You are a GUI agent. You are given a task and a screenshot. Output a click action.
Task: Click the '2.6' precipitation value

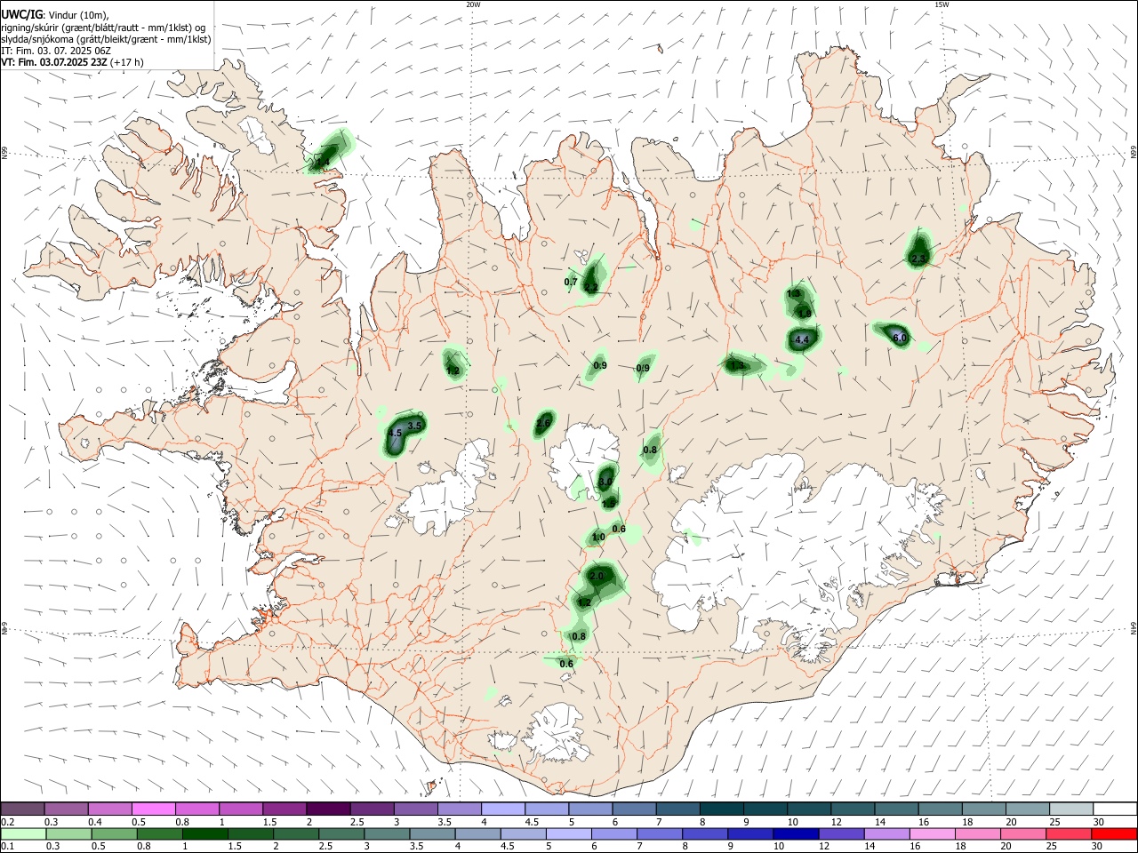pyautogui.click(x=543, y=424)
